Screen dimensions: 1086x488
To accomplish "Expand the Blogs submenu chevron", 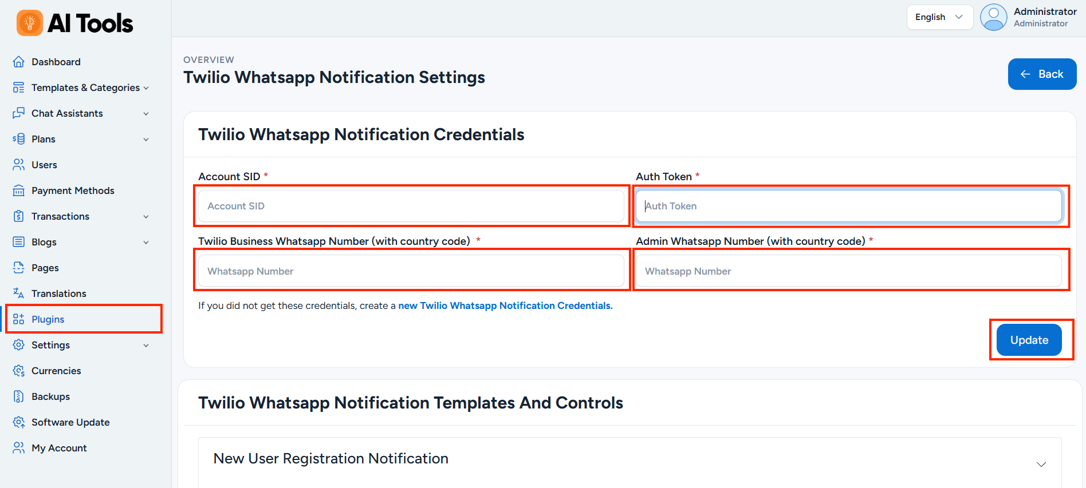I will [146, 243].
